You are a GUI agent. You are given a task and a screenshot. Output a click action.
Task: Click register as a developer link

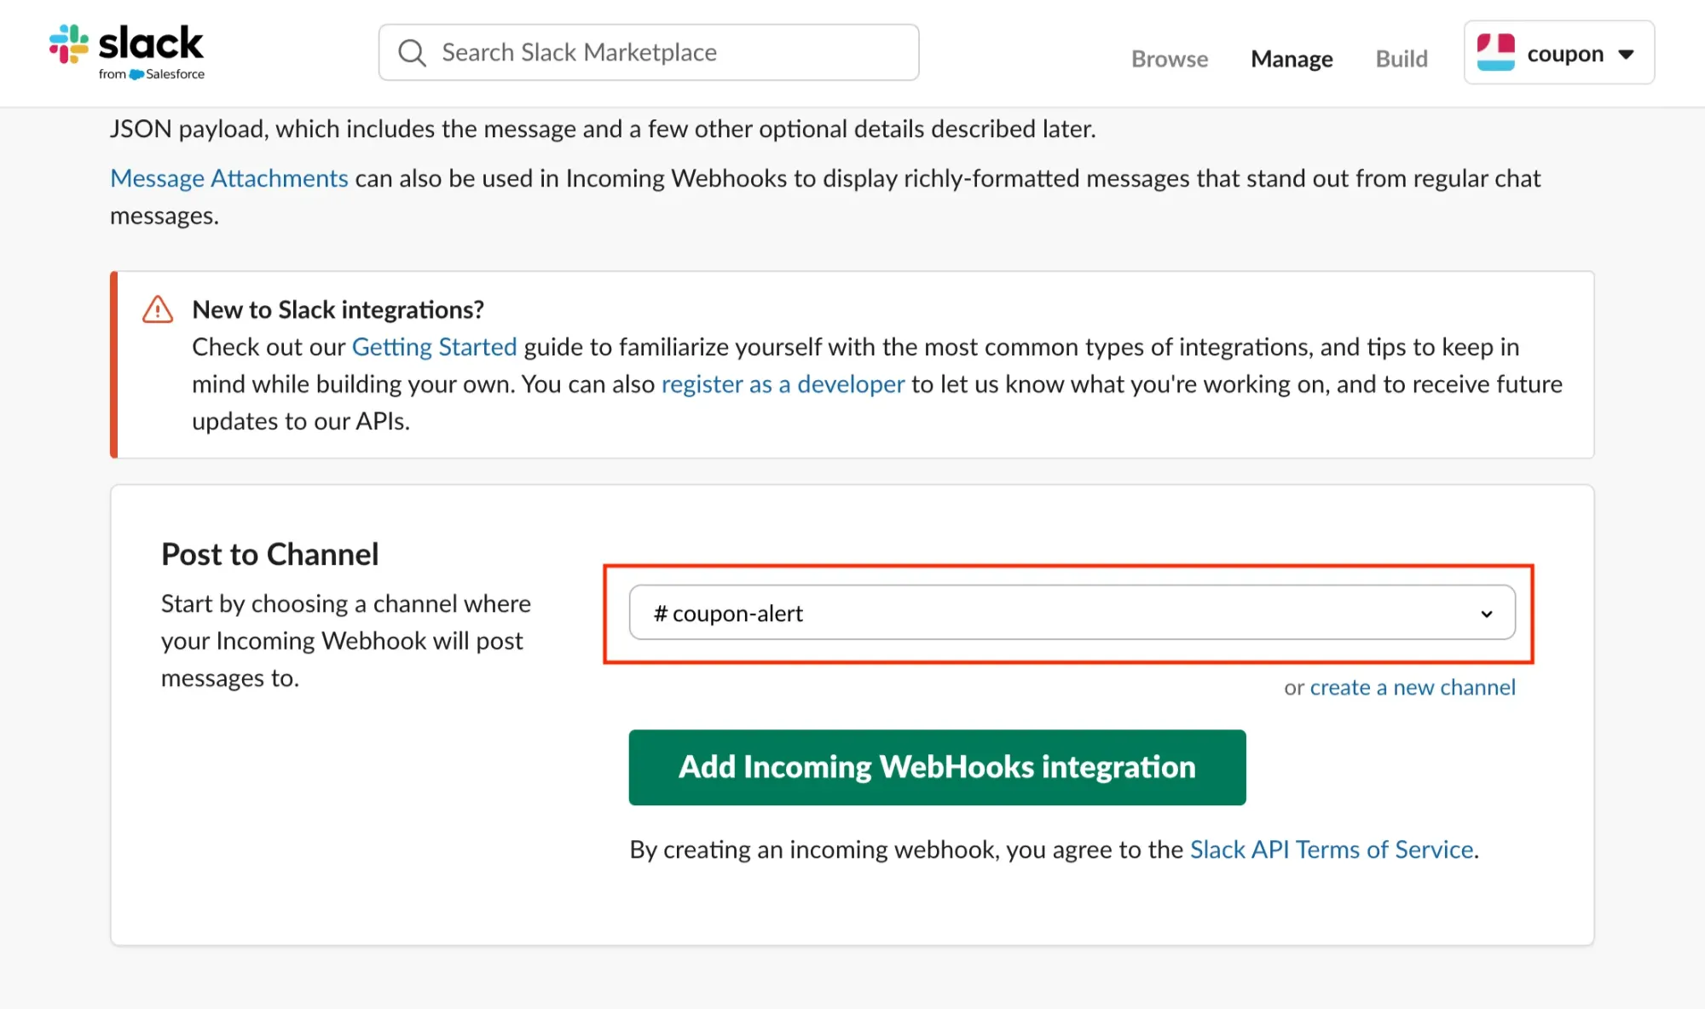[783, 384]
